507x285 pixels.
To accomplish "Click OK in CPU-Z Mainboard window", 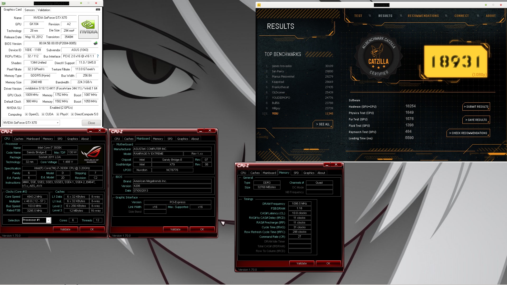I will 202,229.
